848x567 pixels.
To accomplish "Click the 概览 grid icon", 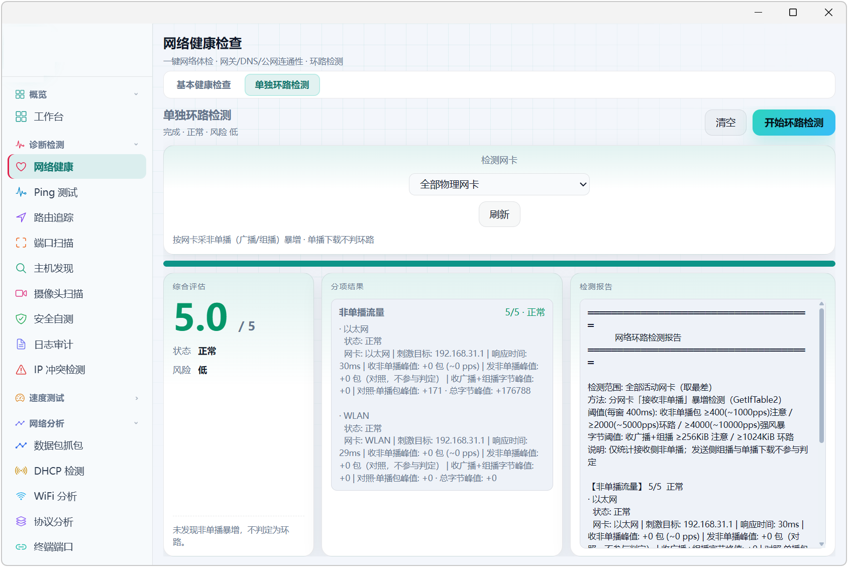I will pyautogui.click(x=20, y=94).
